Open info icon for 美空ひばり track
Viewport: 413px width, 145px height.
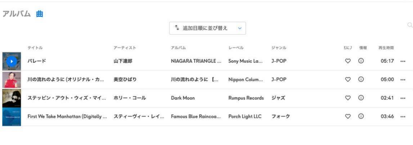[361, 79]
